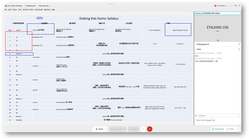Close the Participants panel with its X
Screen dimensions: 249x140
[x=239, y=44]
